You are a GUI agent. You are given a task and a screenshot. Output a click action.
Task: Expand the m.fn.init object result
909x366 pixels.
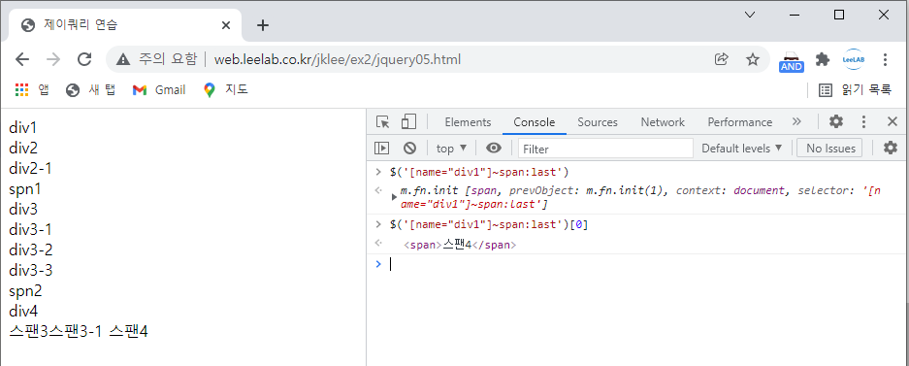click(x=394, y=197)
